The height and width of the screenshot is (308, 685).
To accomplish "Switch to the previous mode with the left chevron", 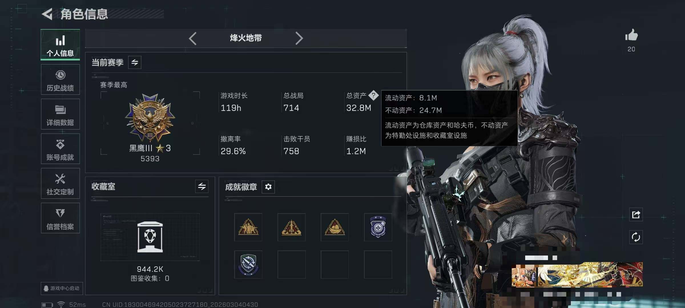I will (193, 38).
